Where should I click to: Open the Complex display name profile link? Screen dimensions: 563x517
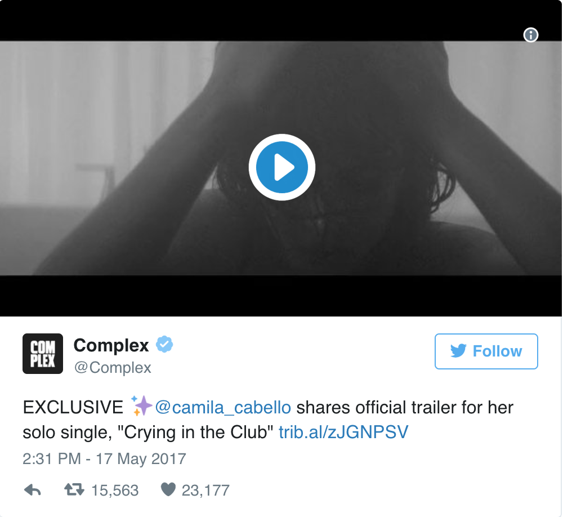click(x=111, y=345)
